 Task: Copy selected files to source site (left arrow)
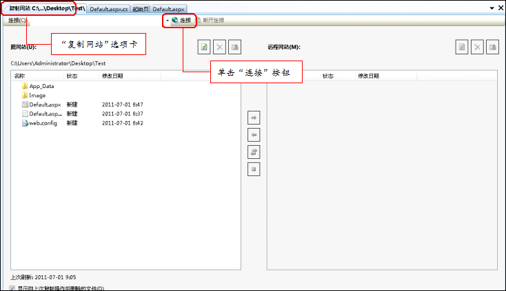coord(254,135)
